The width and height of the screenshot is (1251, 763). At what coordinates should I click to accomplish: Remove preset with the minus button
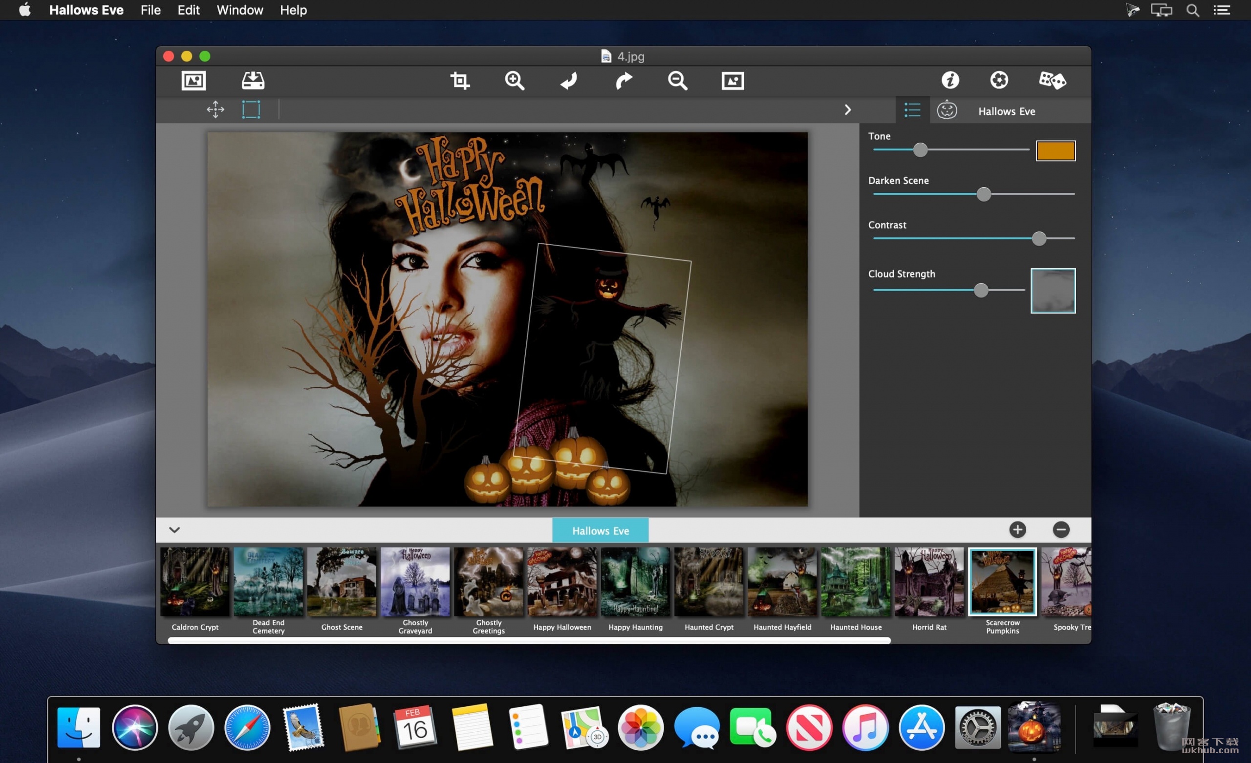click(x=1060, y=530)
